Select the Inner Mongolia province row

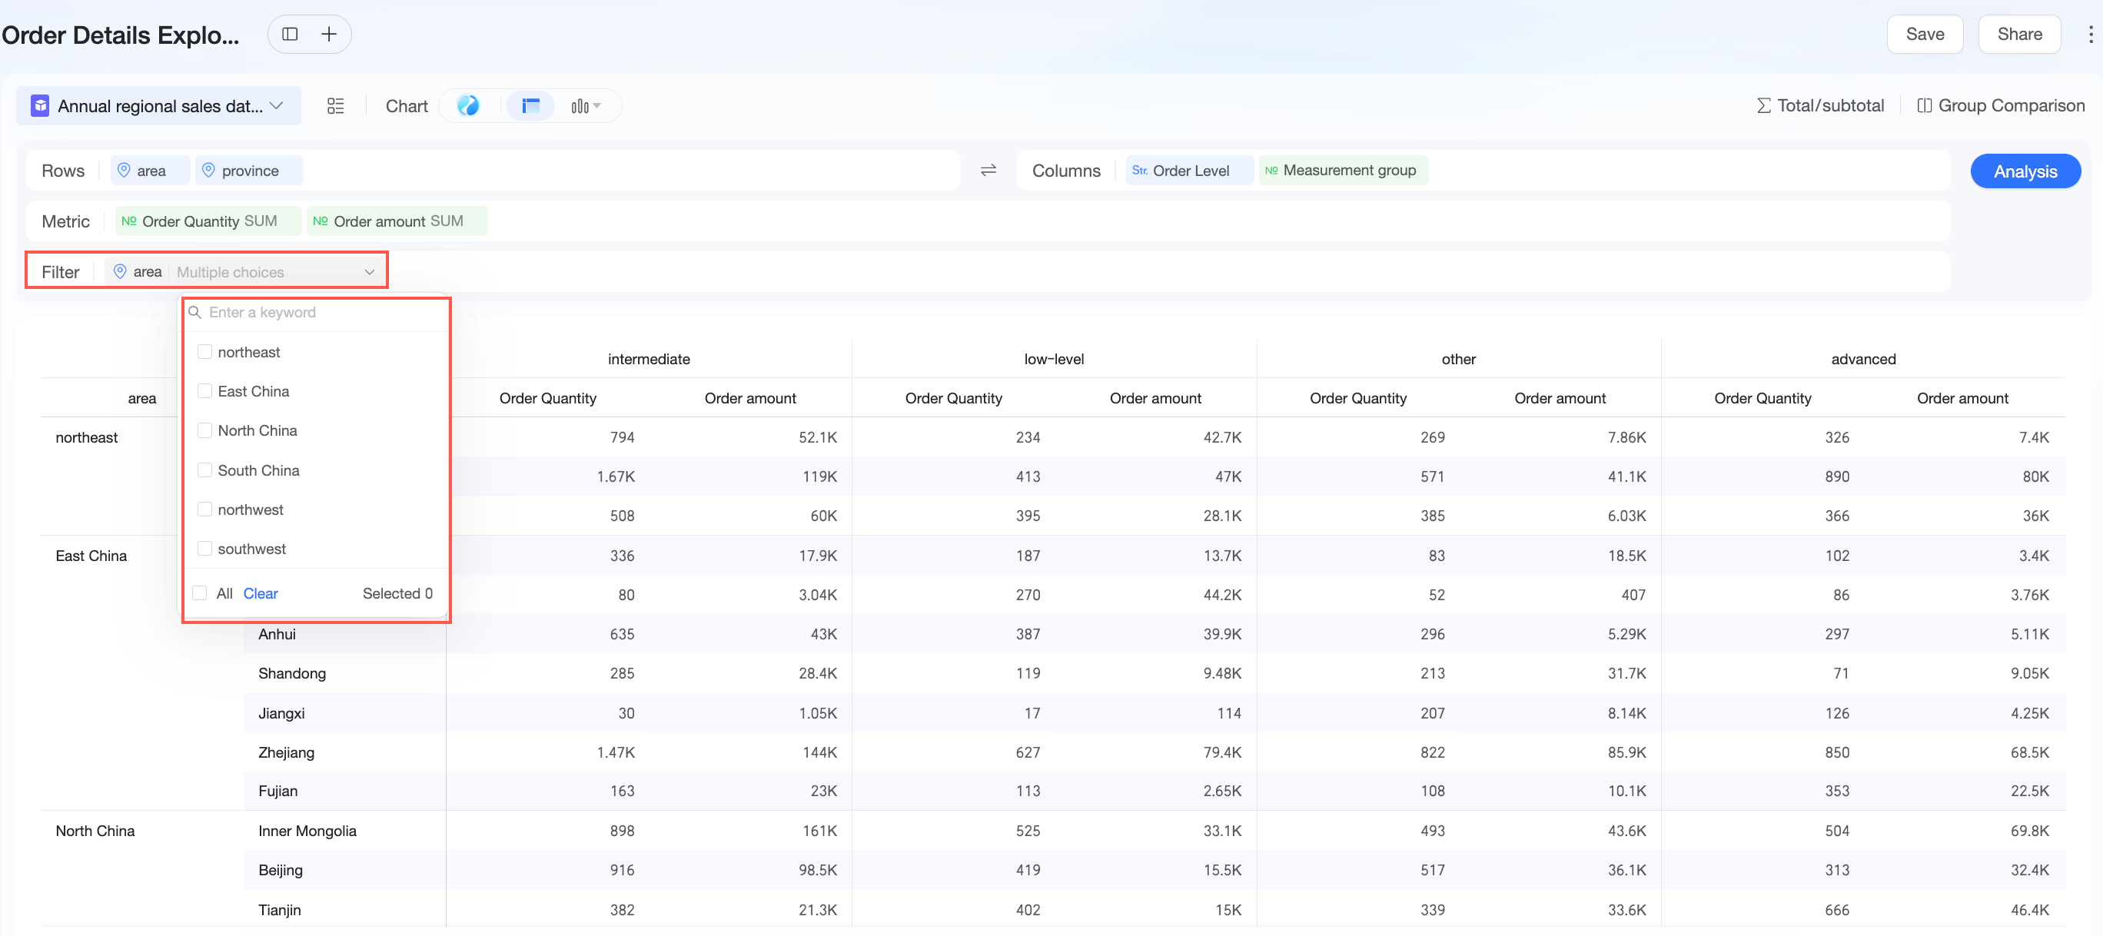(x=307, y=831)
